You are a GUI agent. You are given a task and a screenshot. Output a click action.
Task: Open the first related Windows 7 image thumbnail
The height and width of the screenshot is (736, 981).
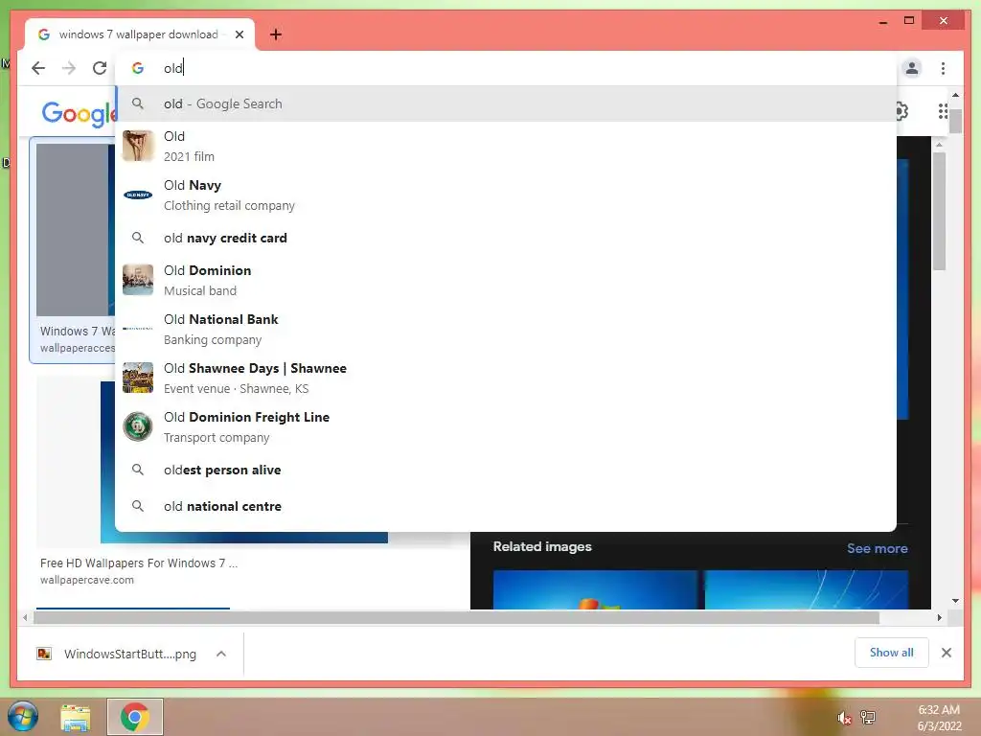click(595, 589)
